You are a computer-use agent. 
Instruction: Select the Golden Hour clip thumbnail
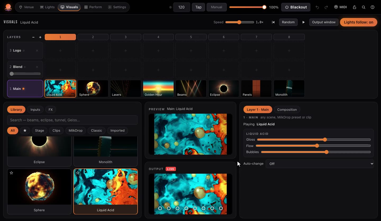[158, 89]
